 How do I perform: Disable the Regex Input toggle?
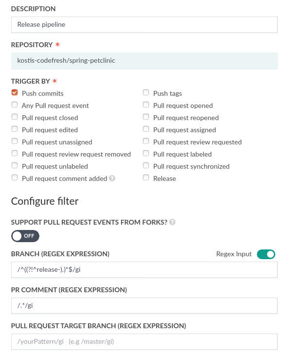tap(266, 254)
